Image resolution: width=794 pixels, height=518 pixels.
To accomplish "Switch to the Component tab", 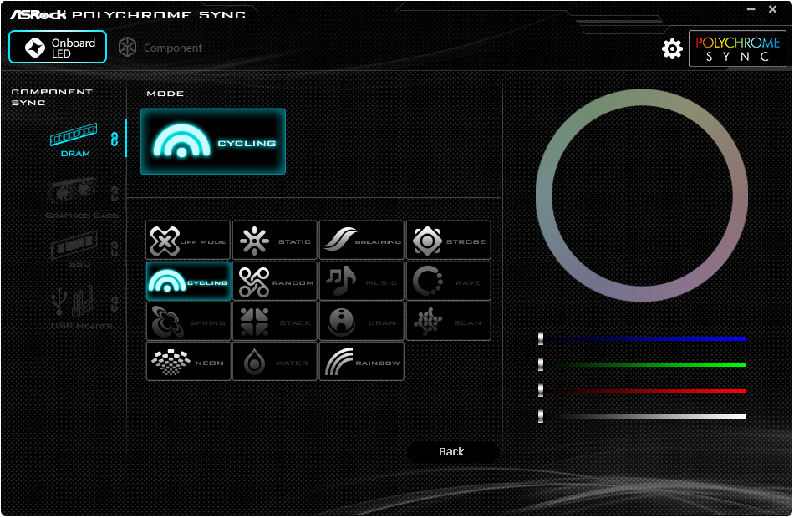I will (160, 48).
